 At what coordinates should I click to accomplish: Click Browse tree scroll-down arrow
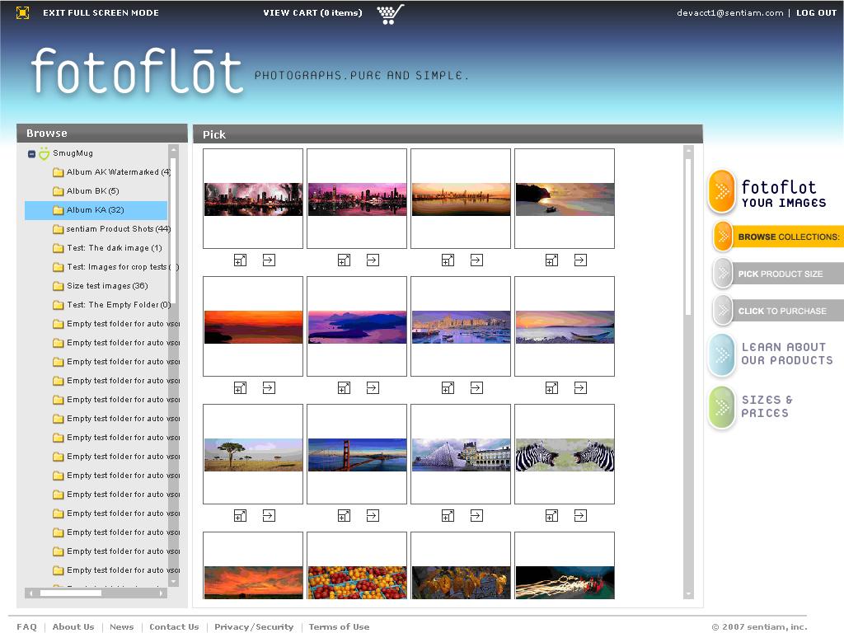click(x=173, y=582)
